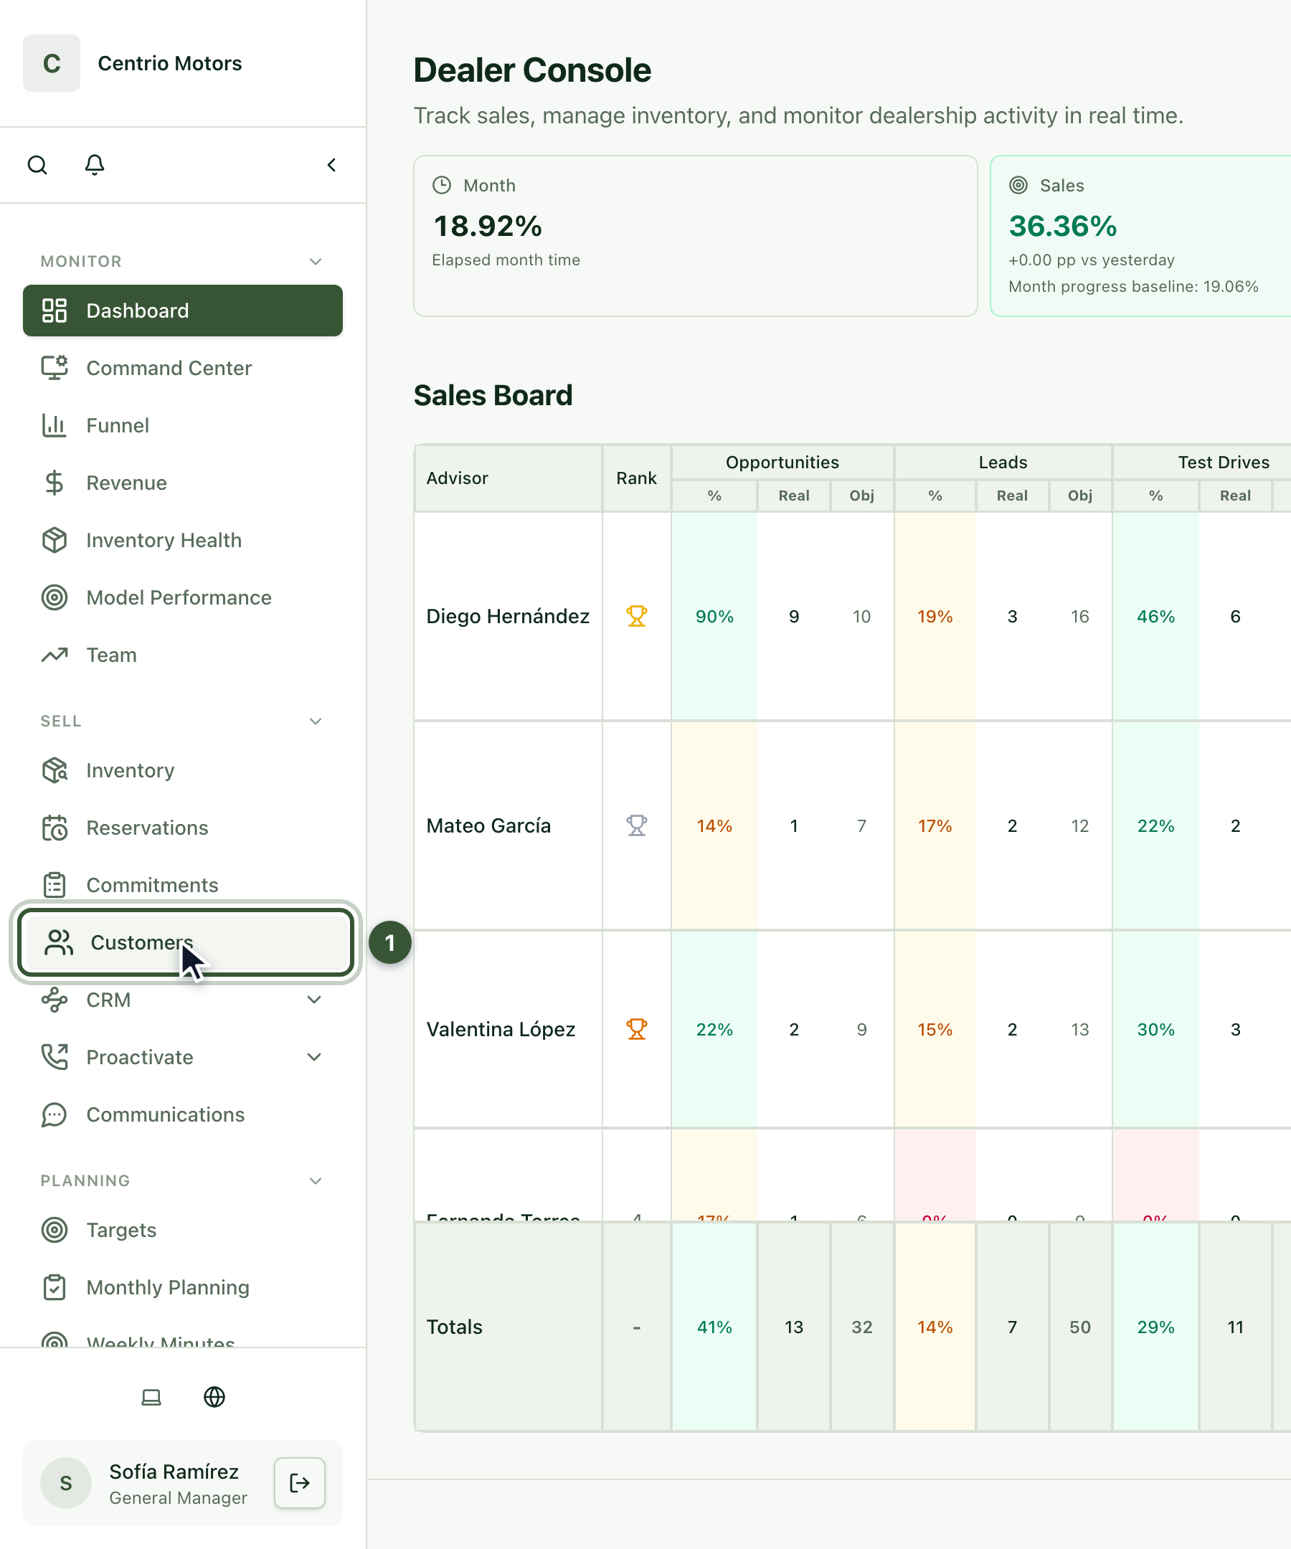Open Reservations page
The height and width of the screenshot is (1549, 1291).
pos(183,828)
